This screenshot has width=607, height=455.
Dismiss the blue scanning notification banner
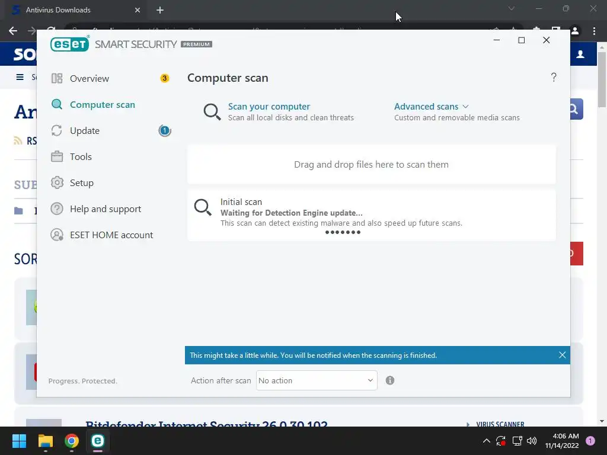coord(562,355)
